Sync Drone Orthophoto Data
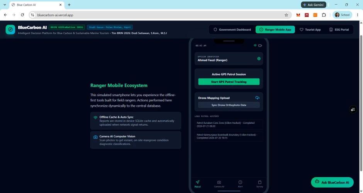This screenshot has width=363, height=193. [229, 105]
